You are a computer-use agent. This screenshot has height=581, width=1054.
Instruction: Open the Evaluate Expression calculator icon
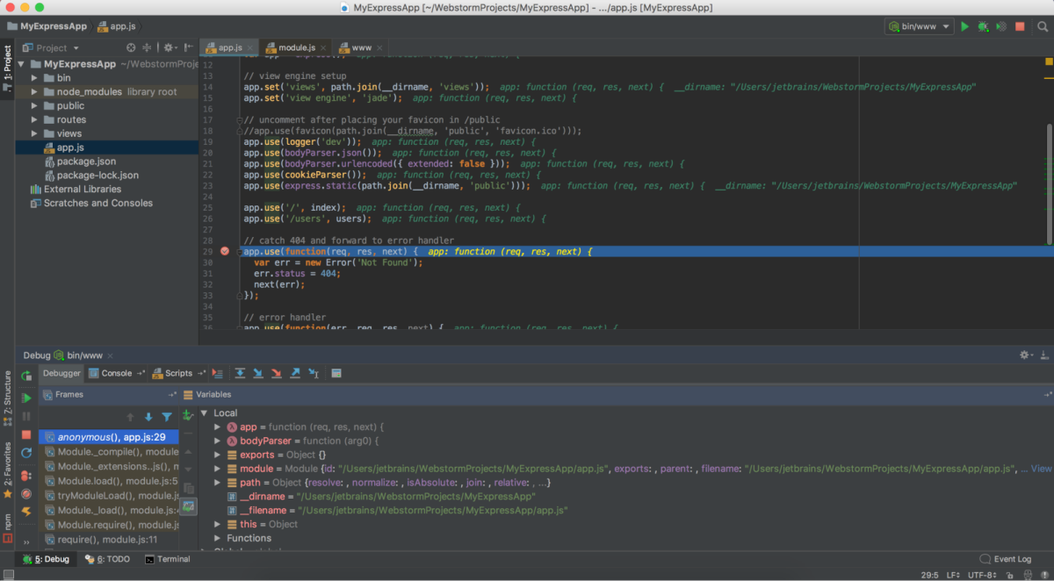[336, 373]
